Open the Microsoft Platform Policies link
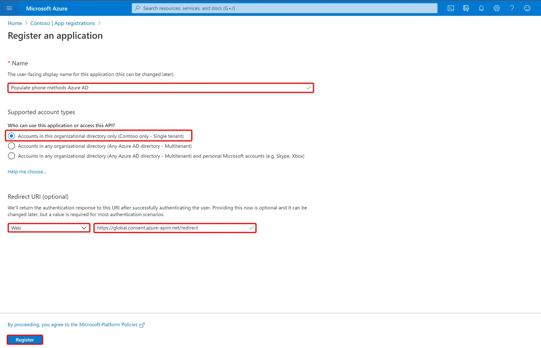This screenshot has height=348, width=541. coord(73,325)
